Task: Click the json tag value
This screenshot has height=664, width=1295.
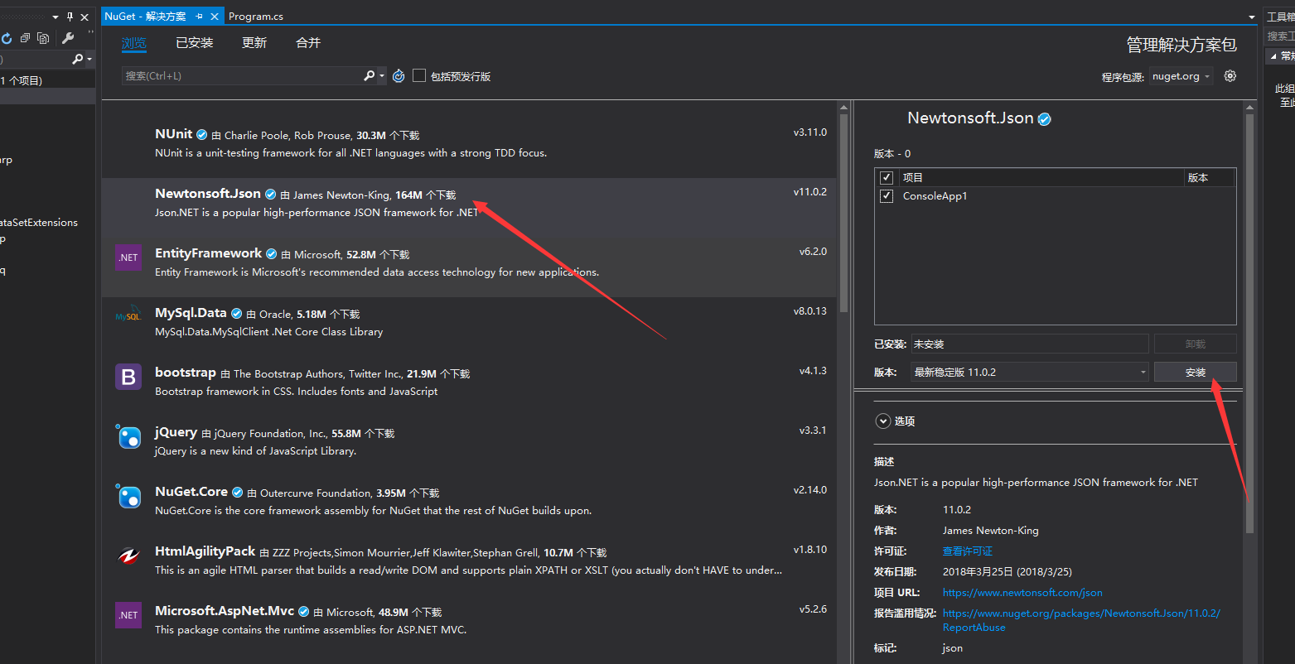Action: click(953, 647)
